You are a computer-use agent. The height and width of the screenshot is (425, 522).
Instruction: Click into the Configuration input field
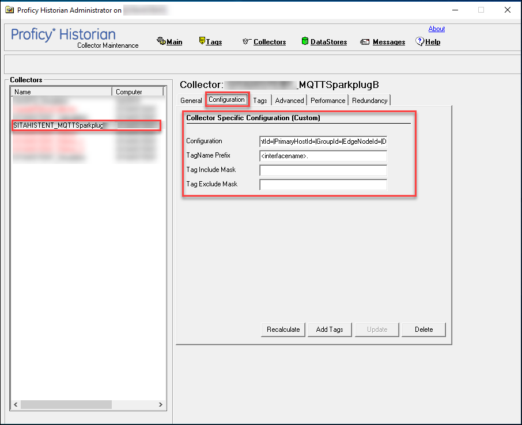coord(323,141)
